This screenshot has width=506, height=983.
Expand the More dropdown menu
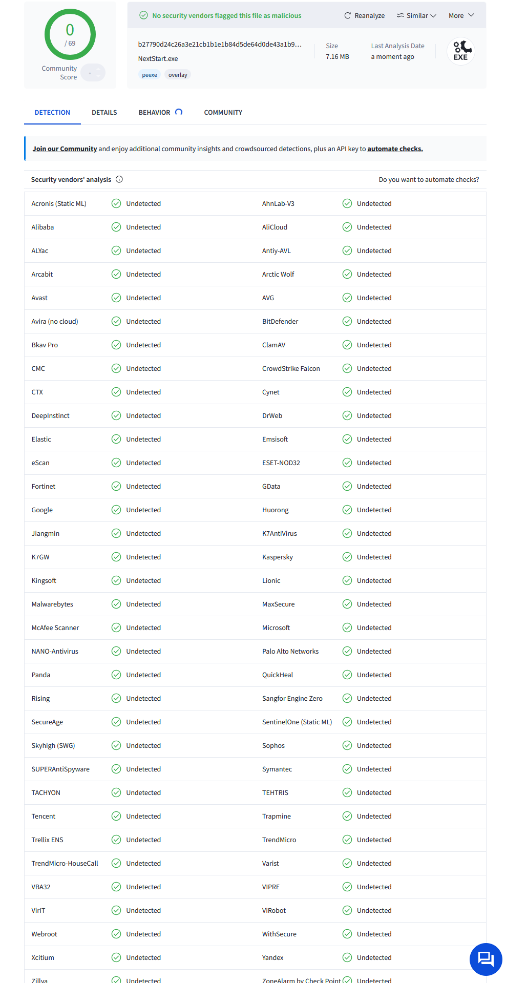461,15
